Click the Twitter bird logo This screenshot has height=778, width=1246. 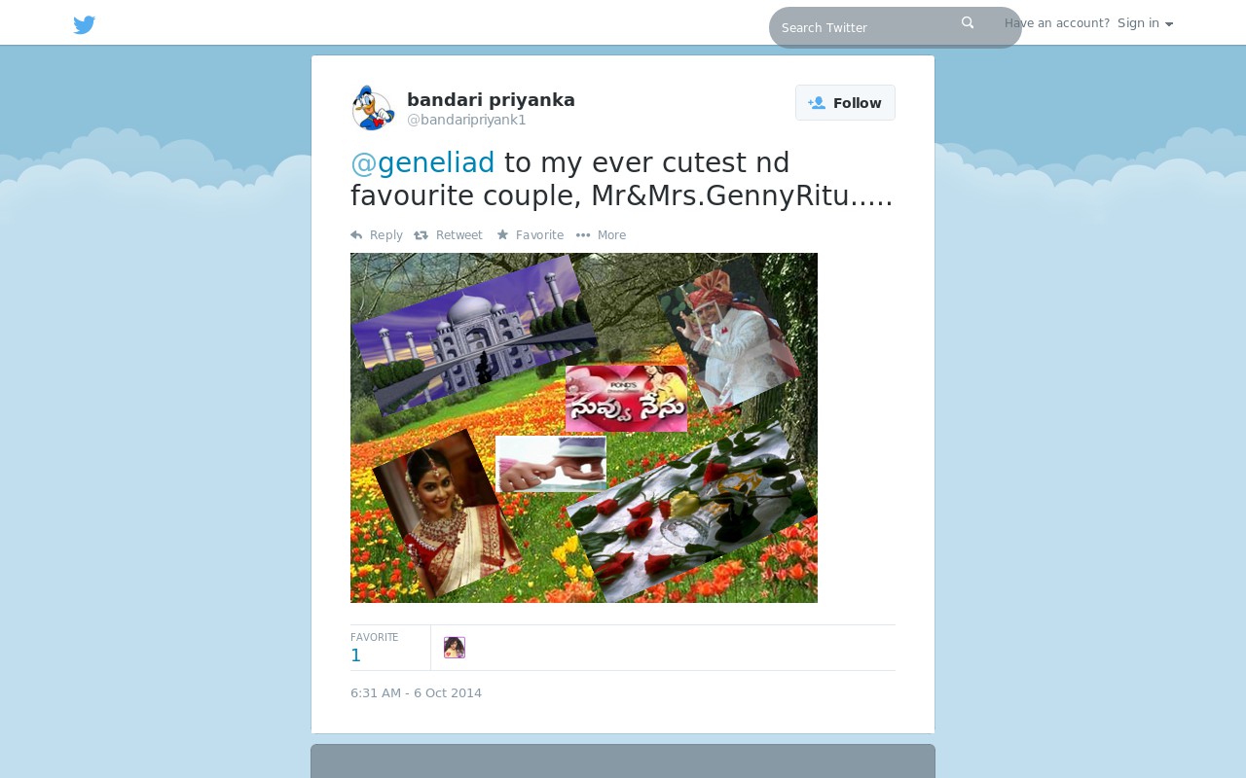pyautogui.click(x=85, y=25)
